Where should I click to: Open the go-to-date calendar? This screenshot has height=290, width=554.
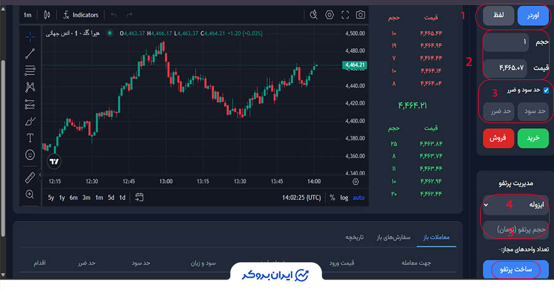point(139,197)
